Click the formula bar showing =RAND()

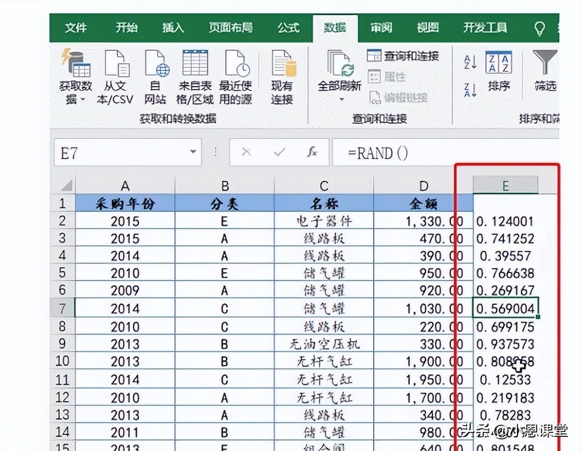(x=441, y=152)
